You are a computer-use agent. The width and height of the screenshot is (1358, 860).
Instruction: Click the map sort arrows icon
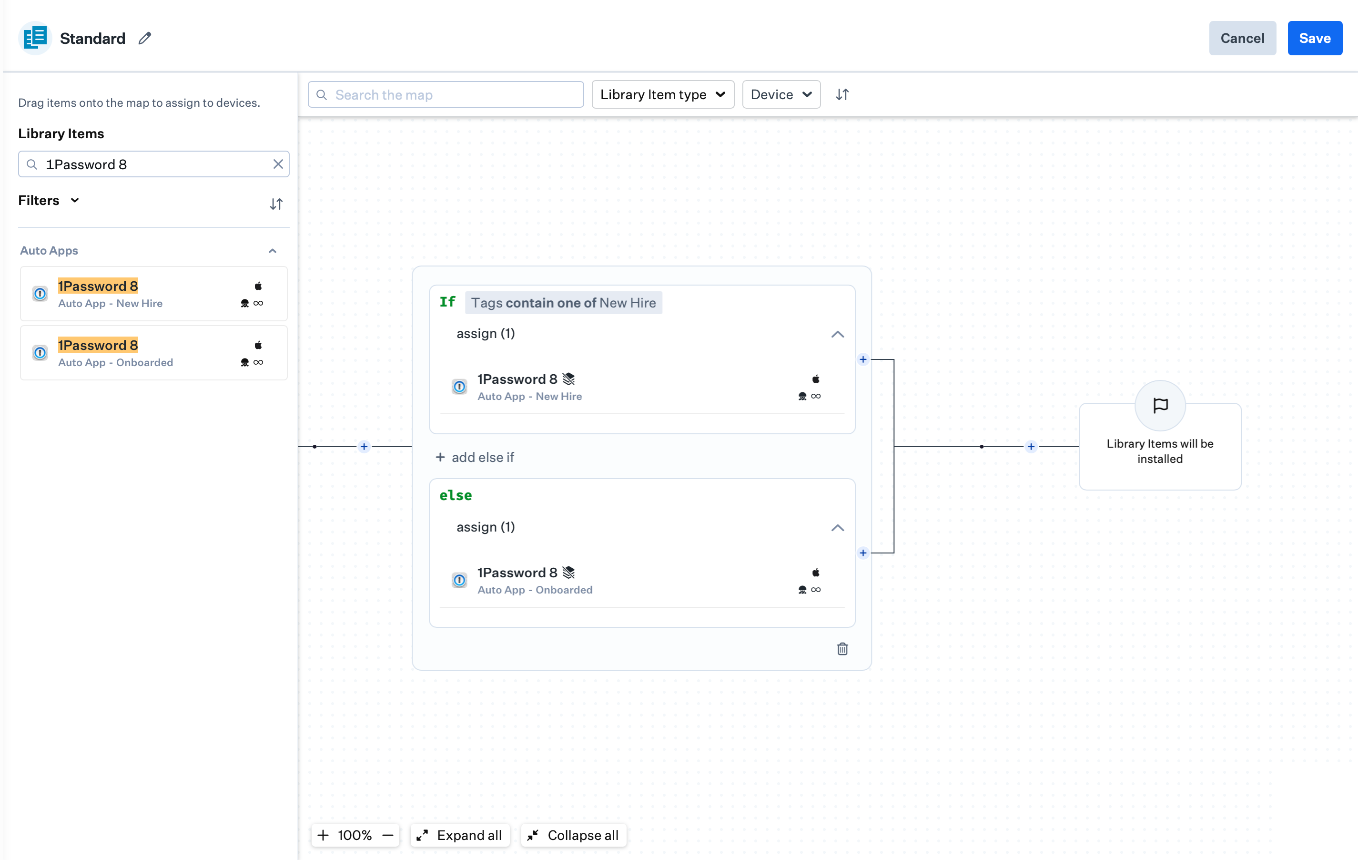pos(842,94)
